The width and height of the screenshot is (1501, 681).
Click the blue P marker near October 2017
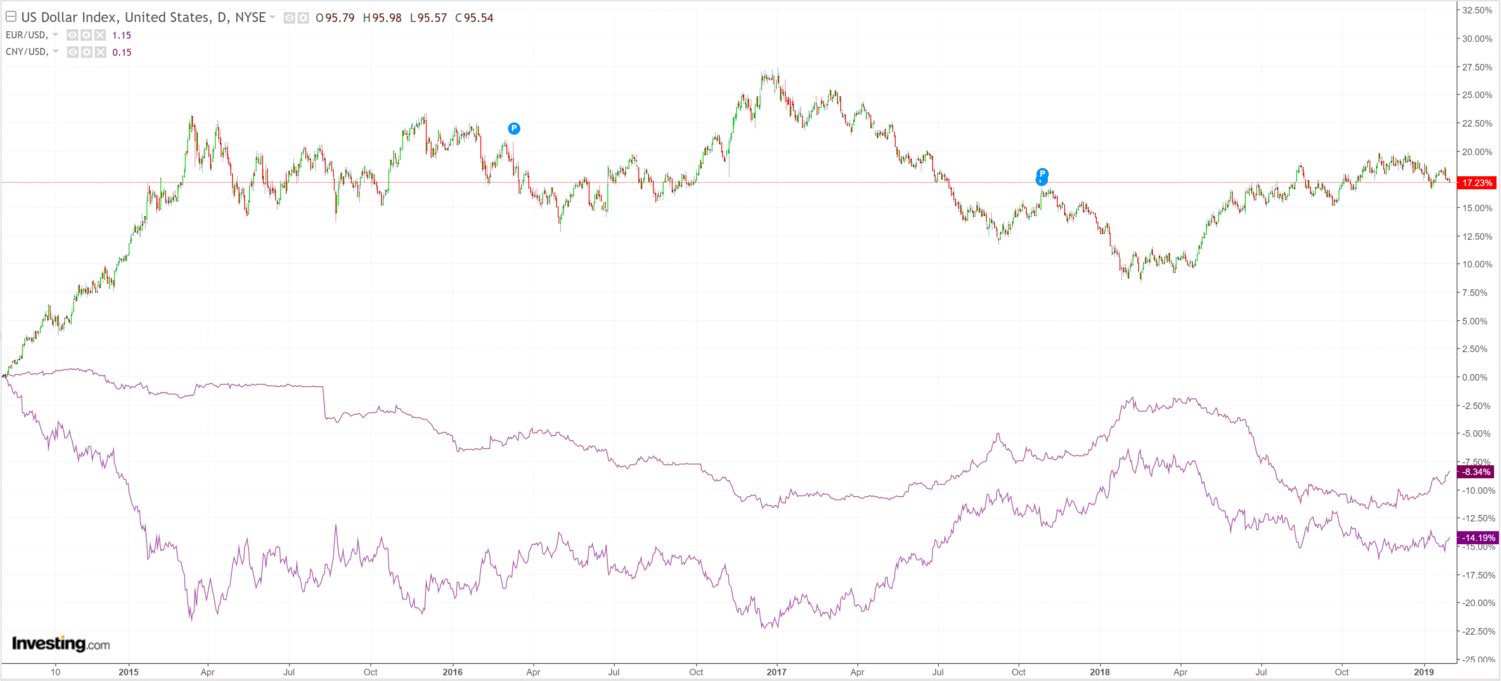1042,173
